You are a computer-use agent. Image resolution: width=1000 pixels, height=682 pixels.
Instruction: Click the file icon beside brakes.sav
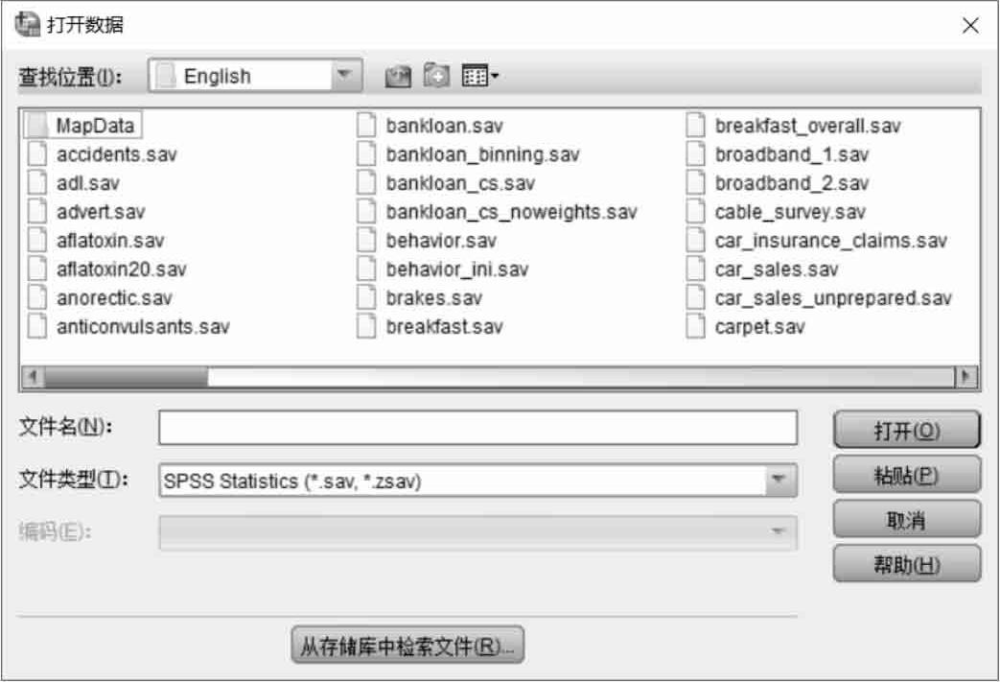click(x=366, y=298)
